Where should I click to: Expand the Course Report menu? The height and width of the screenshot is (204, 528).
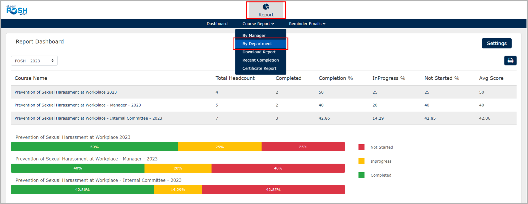tap(258, 24)
